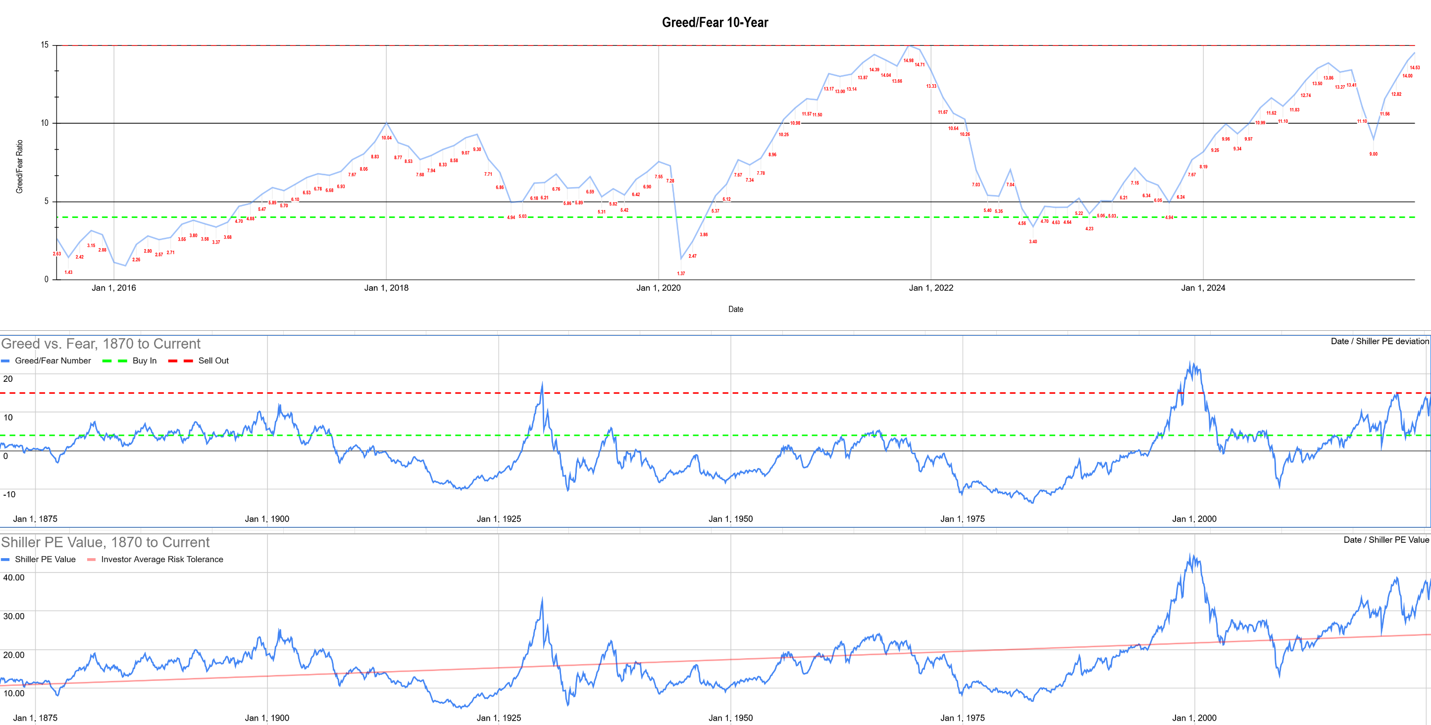1431x725 pixels.
Task: Click the 14.39 data label
Action: click(x=874, y=70)
